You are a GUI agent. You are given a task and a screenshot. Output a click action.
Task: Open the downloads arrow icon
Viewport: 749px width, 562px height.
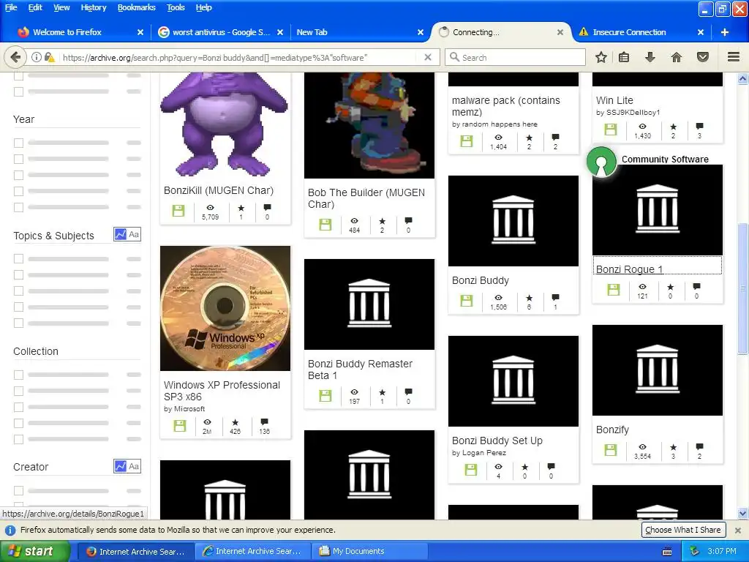(650, 57)
